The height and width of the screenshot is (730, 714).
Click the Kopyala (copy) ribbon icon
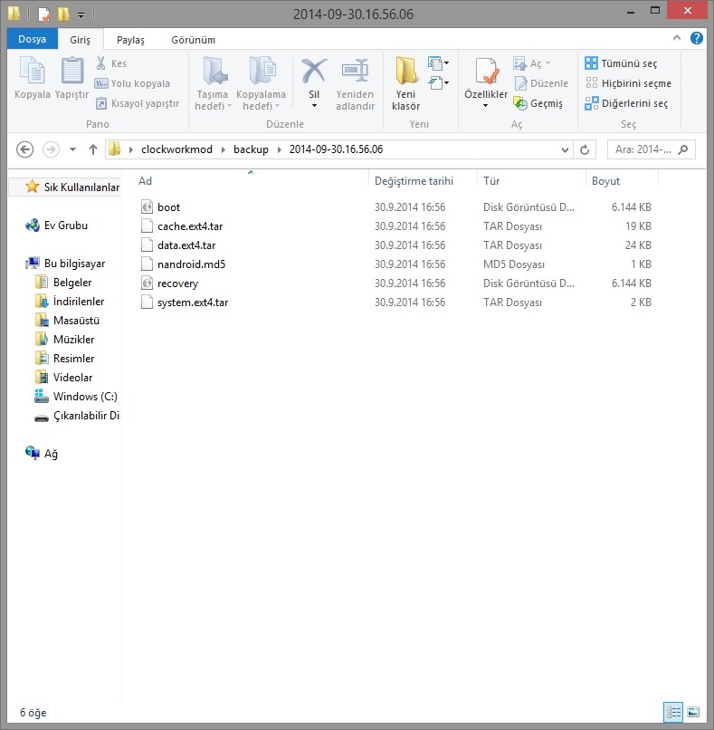point(33,72)
